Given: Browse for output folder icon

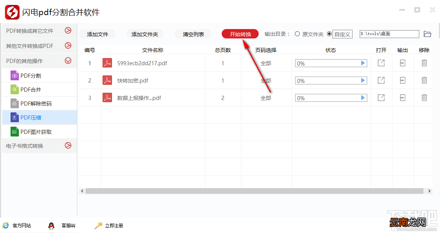Looking at the screenshot, I should pos(428,34).
